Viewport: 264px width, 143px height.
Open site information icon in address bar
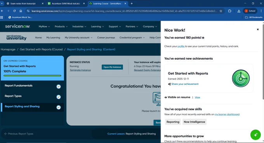pyautogui.click(x=28, y=11)
